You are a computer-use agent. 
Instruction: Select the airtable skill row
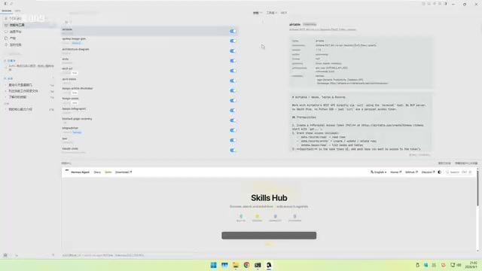tap(150, 31)
